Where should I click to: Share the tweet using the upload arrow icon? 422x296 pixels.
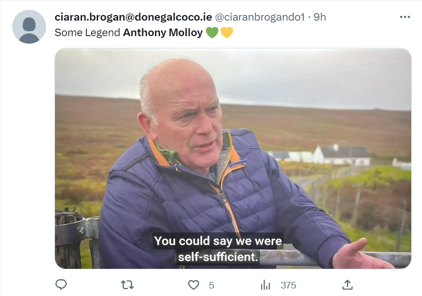click(347, 285)
